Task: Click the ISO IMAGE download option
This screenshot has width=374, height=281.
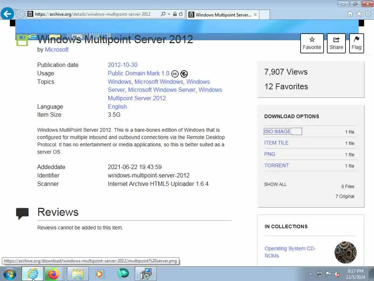Action: point(278,131)
